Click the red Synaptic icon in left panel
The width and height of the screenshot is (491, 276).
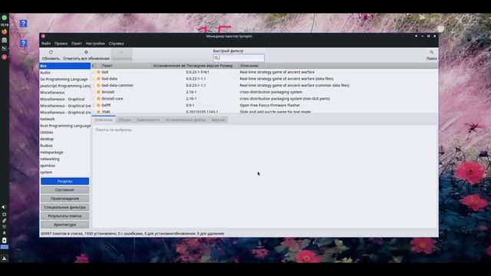coord(5,57)
